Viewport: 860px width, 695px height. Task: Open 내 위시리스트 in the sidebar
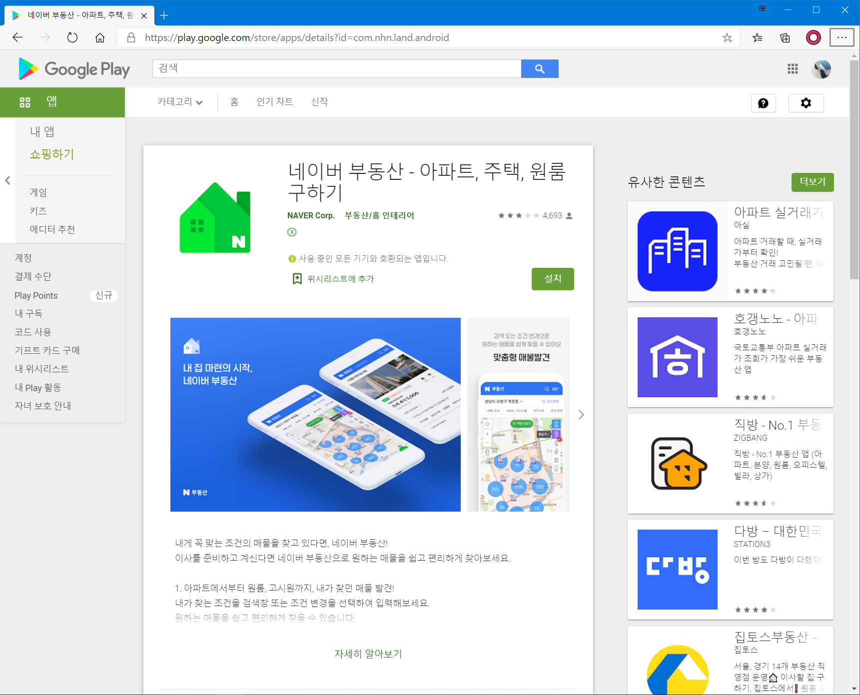tap(42, 369)
